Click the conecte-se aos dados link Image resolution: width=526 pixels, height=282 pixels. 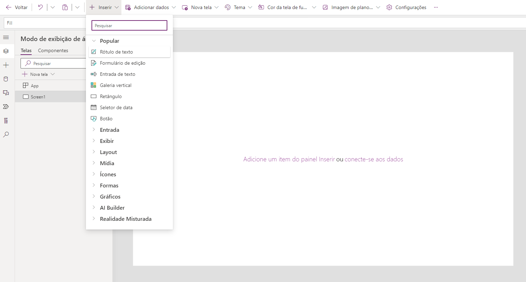(374, 159)
